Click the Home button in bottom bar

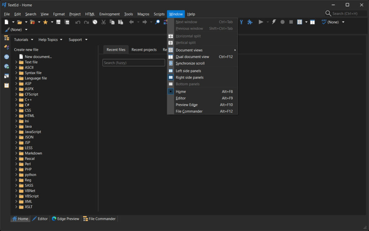(x=21, y=219)
